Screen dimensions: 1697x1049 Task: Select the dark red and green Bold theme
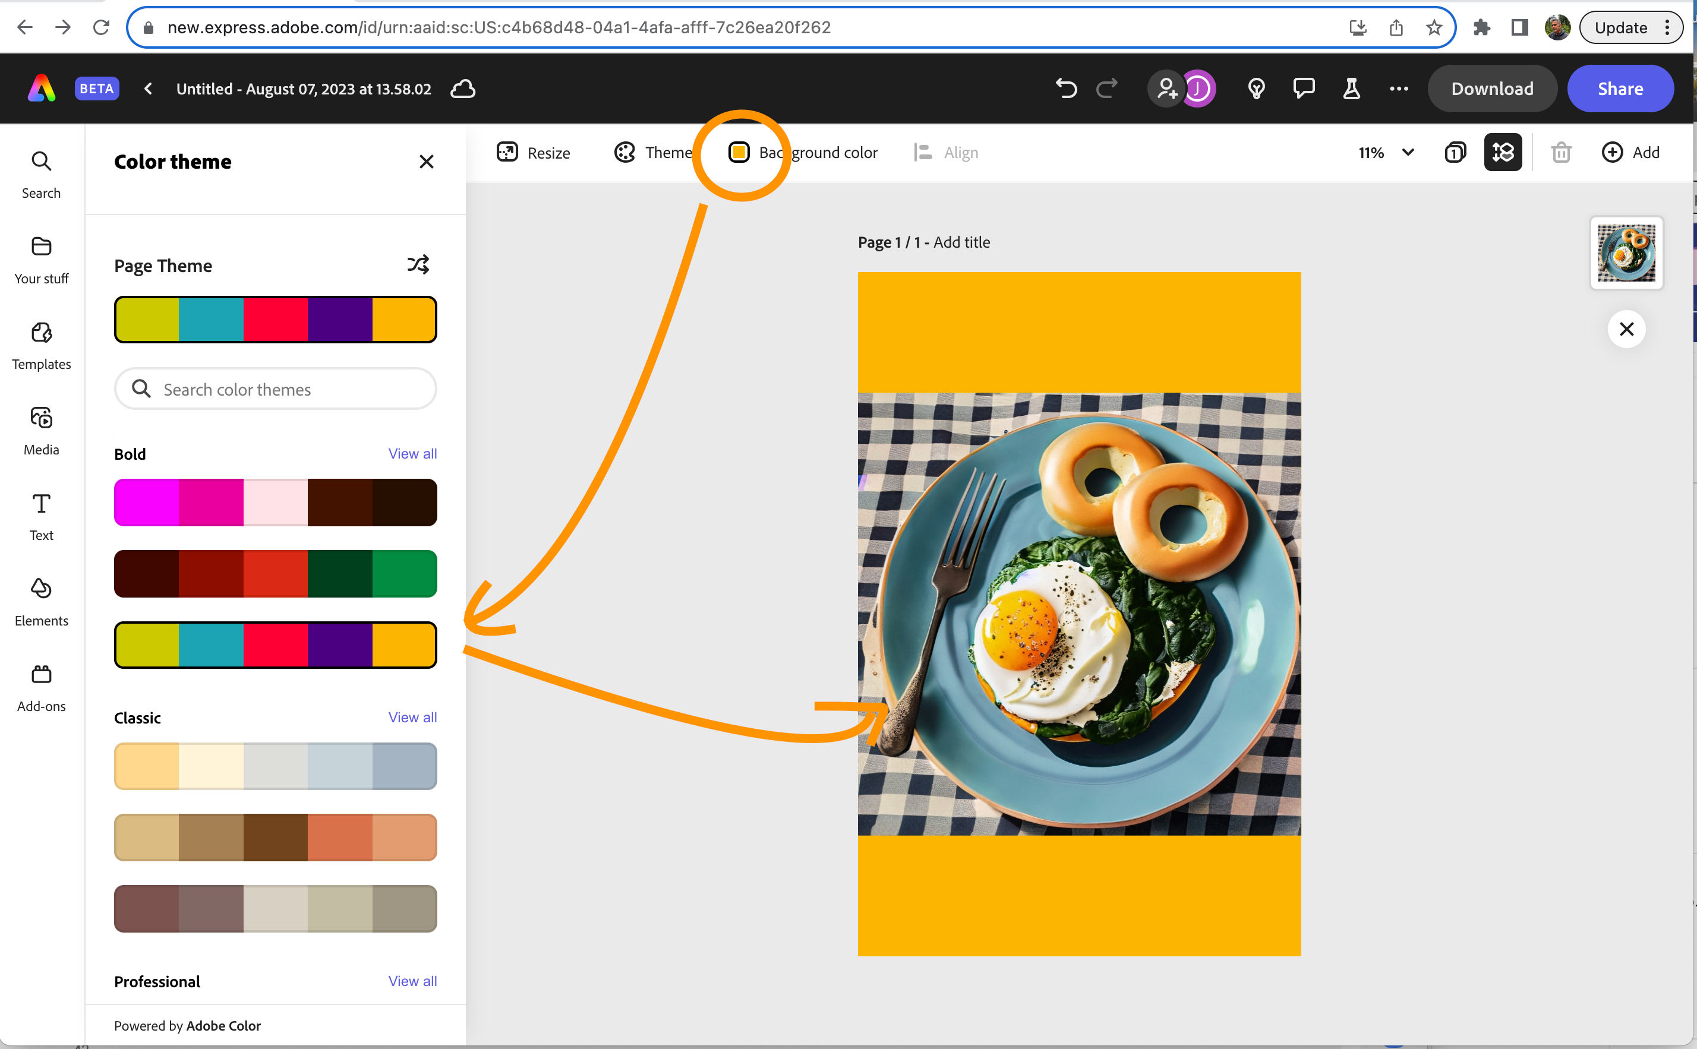click(276, 574)
